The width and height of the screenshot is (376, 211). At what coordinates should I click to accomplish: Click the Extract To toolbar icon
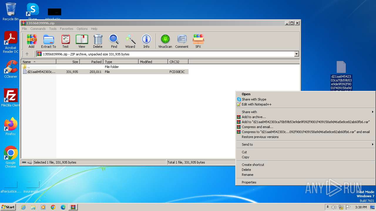(x=48, y=41)
